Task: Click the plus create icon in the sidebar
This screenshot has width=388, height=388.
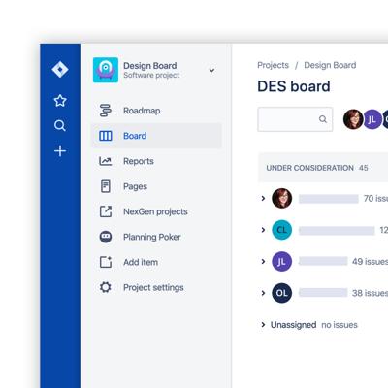Action: click(60, 151)
